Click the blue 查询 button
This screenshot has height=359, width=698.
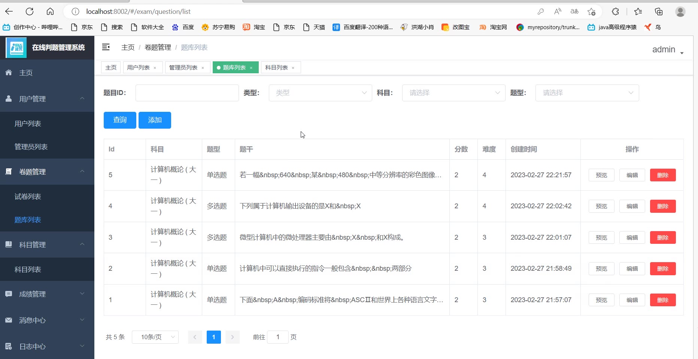click(120, 120)
